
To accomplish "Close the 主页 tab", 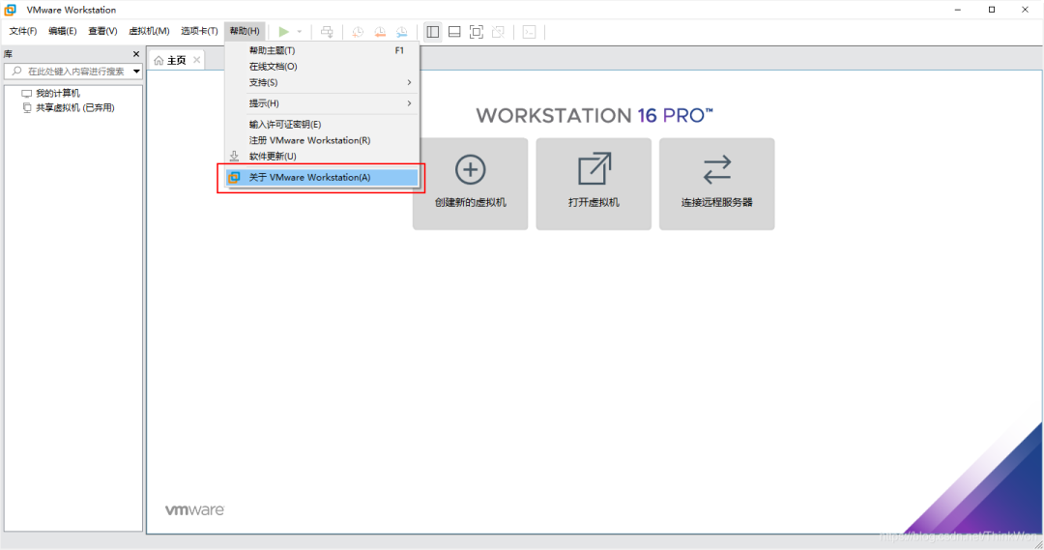I will click(x=196, y=60).
